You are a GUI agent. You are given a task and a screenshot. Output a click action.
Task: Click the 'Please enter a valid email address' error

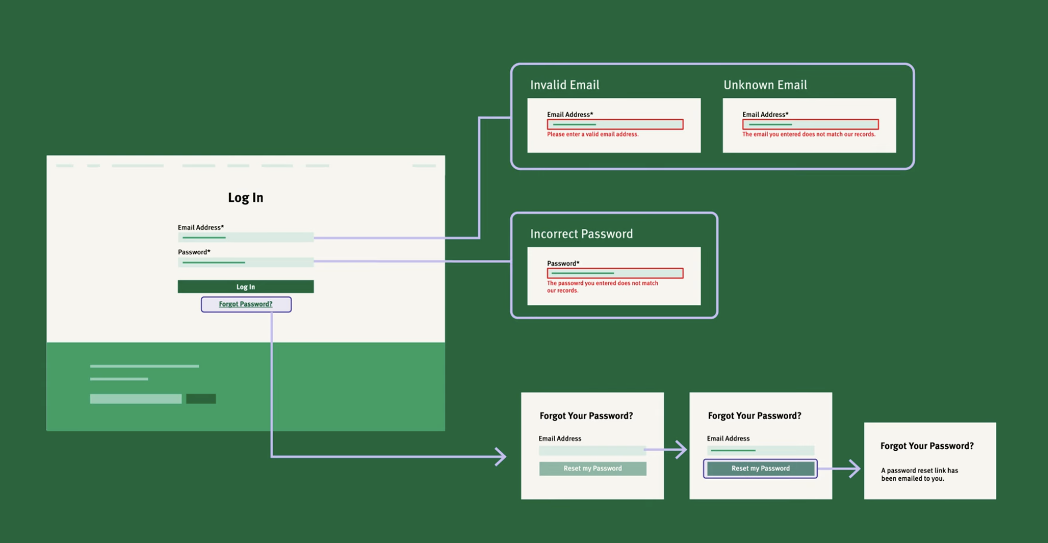coord(593,134)
